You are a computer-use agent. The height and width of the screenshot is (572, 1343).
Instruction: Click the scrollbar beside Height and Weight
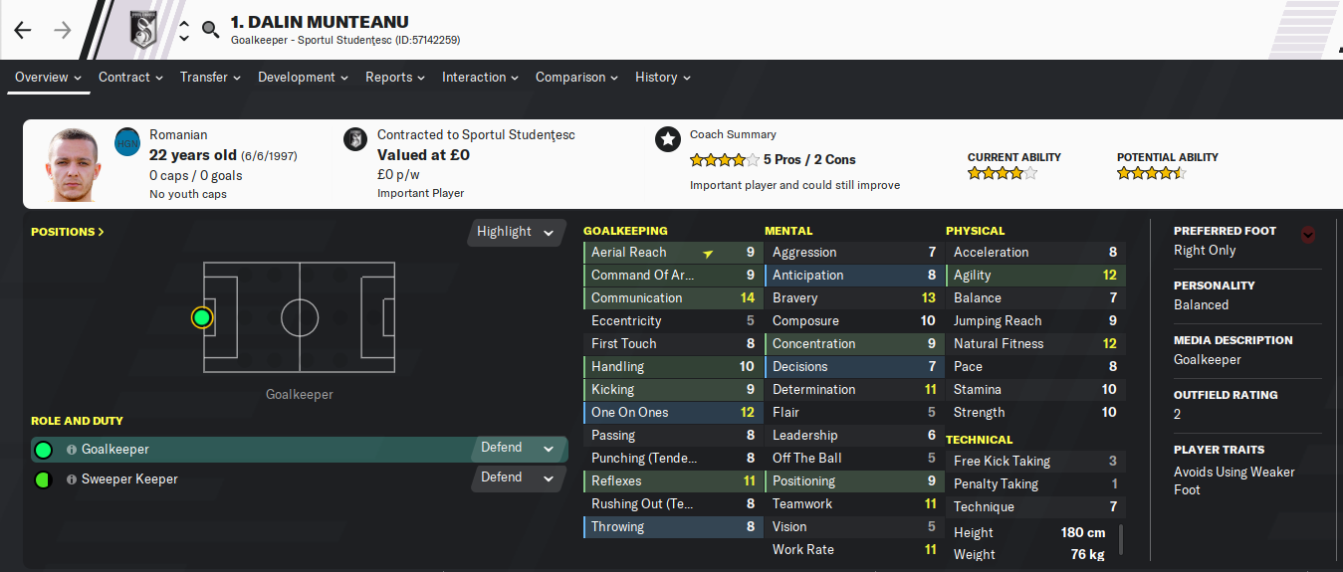pyautogui.click(x=1122, y=540)
